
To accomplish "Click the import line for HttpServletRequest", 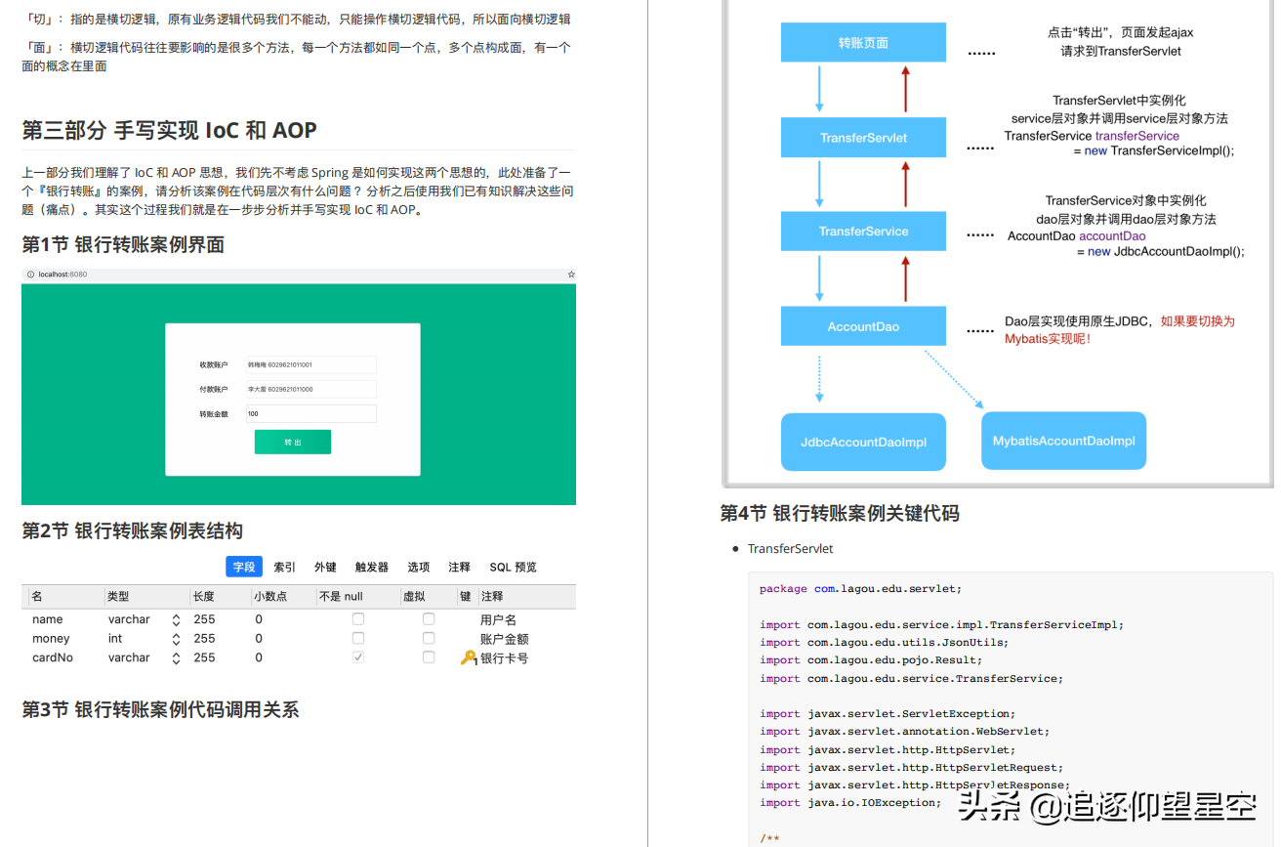I will tap(912, 767).
